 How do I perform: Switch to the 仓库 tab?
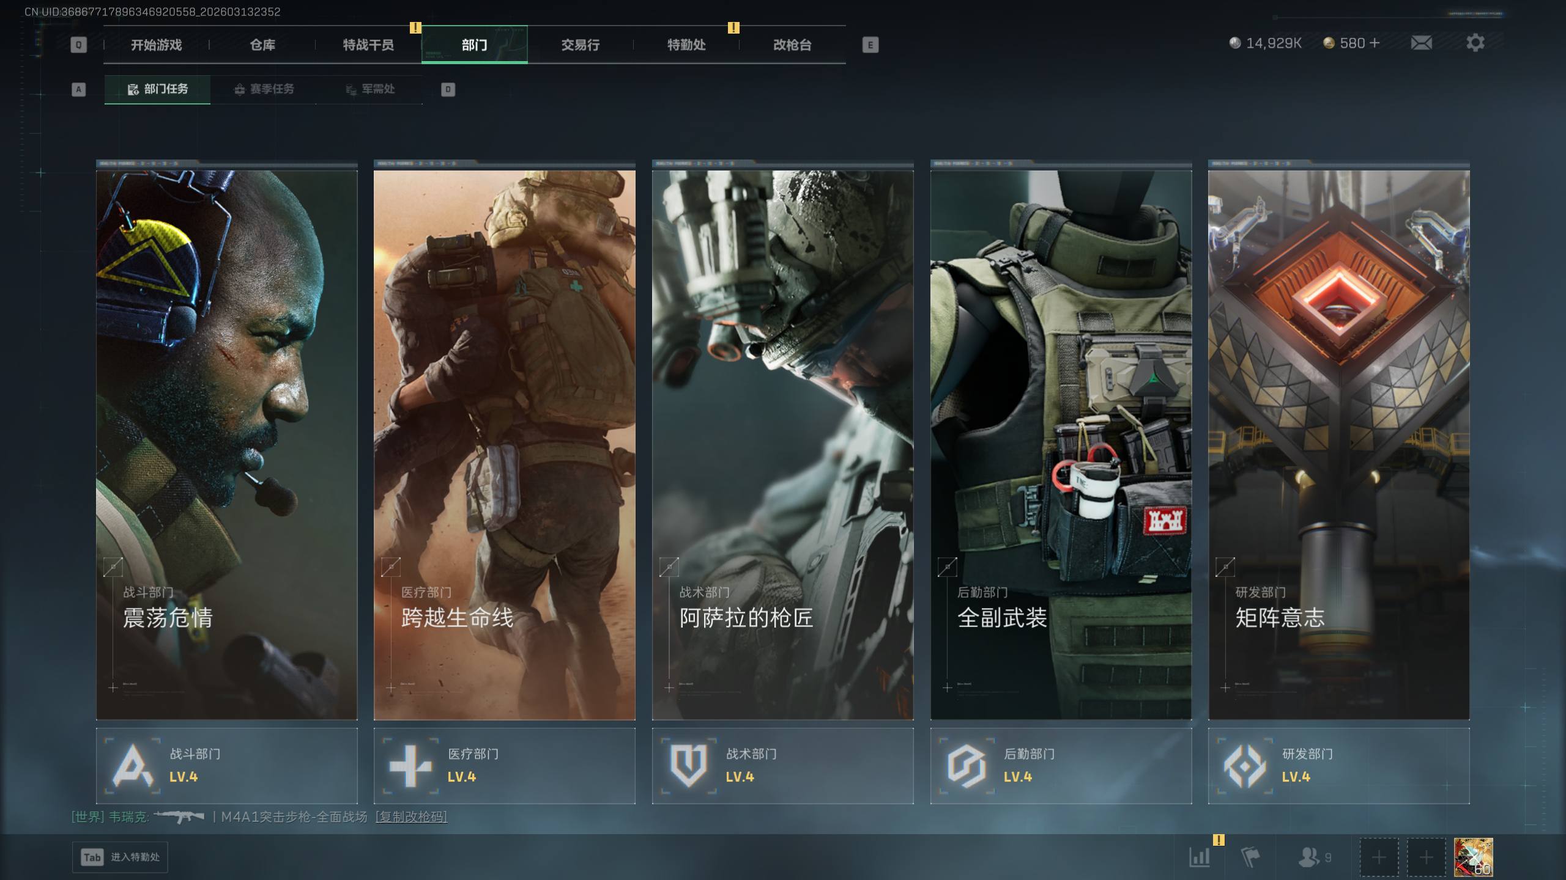tap(262, 45)
